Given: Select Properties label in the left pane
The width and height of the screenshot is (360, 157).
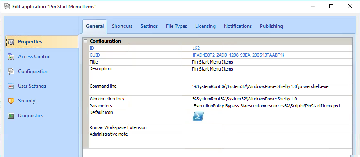Looking at the screenshot, I should coord(30,42).
